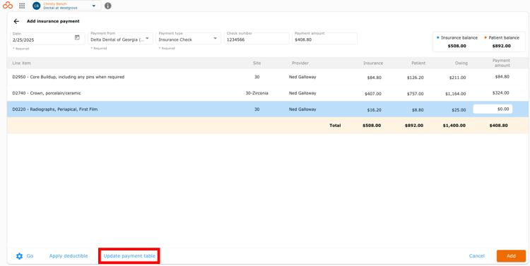
Task: Click the Line item column header
Action: (x=22, y=63)
